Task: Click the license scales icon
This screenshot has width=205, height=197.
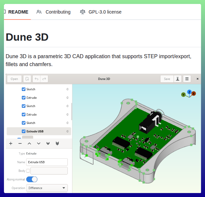Action: (x=83, y=12)
